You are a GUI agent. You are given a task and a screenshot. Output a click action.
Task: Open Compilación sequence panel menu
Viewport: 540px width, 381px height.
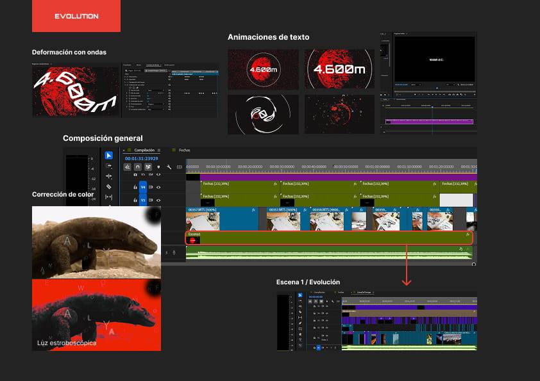[159, 150]
